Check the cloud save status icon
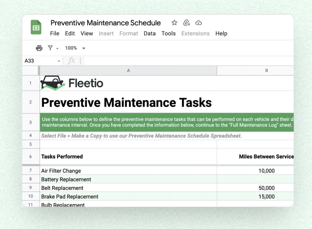The image size is (312, 229). point(199,23)
